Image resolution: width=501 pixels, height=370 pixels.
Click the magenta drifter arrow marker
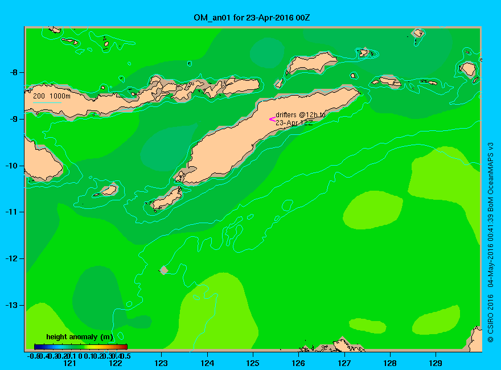272,120
